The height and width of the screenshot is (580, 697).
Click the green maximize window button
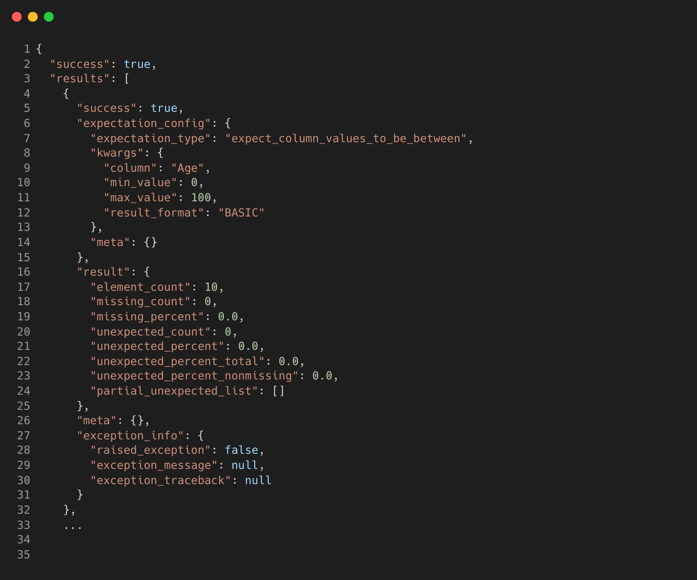[49, 17]
